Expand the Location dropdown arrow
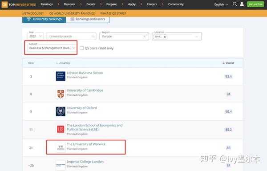267x171 pixels. [197, 37]
